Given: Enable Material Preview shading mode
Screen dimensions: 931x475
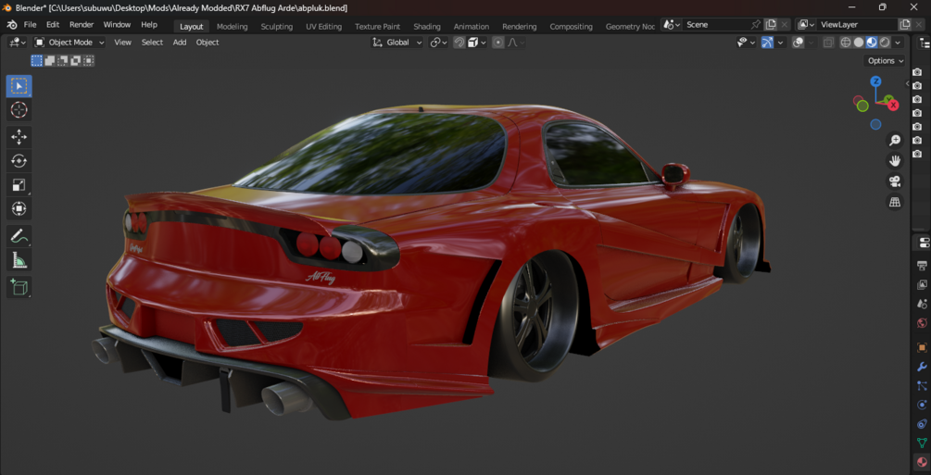Looking at the screenshot, I should click(872, 43).
